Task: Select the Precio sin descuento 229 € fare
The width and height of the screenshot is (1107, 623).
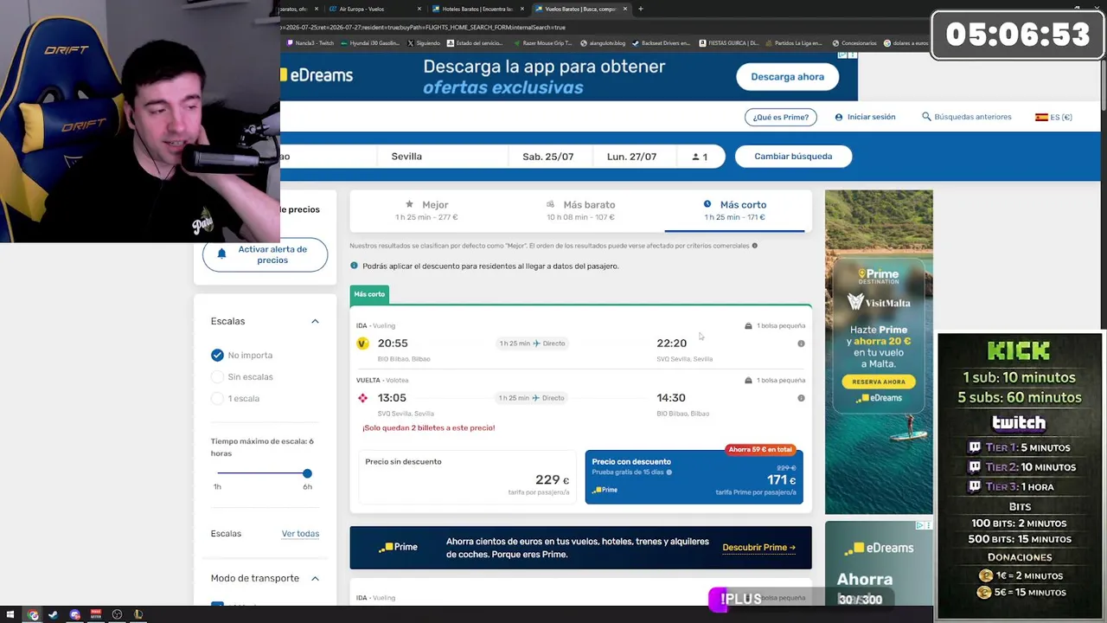Action: (467, 477)
